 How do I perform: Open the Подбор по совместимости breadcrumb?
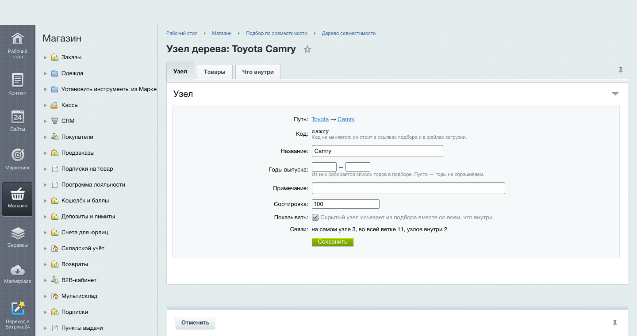click(x=276, y=33)
